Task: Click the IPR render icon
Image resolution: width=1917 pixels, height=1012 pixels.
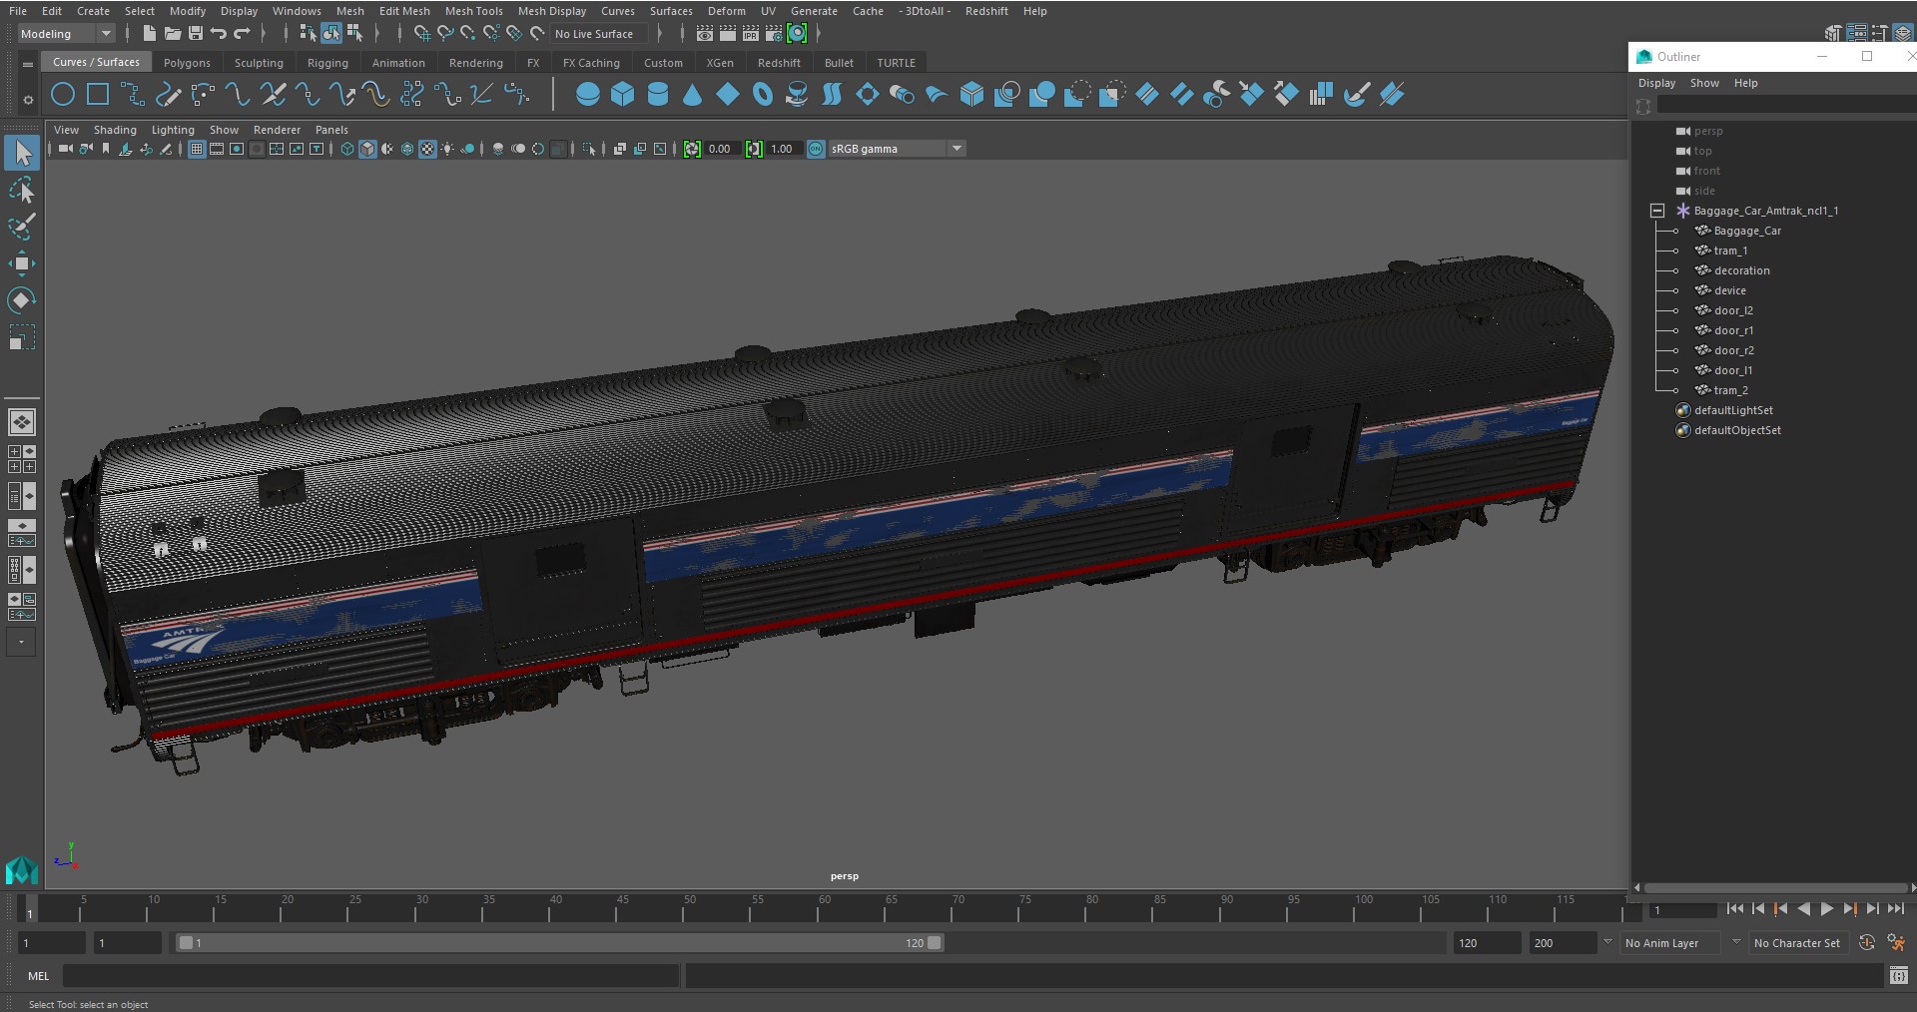Action: pos(751,33)
